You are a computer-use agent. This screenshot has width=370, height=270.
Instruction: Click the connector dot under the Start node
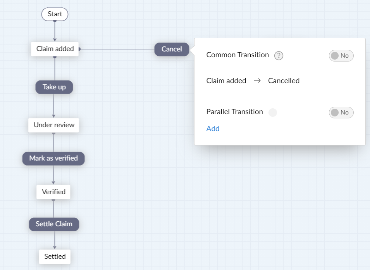click(x=55, y=21)
